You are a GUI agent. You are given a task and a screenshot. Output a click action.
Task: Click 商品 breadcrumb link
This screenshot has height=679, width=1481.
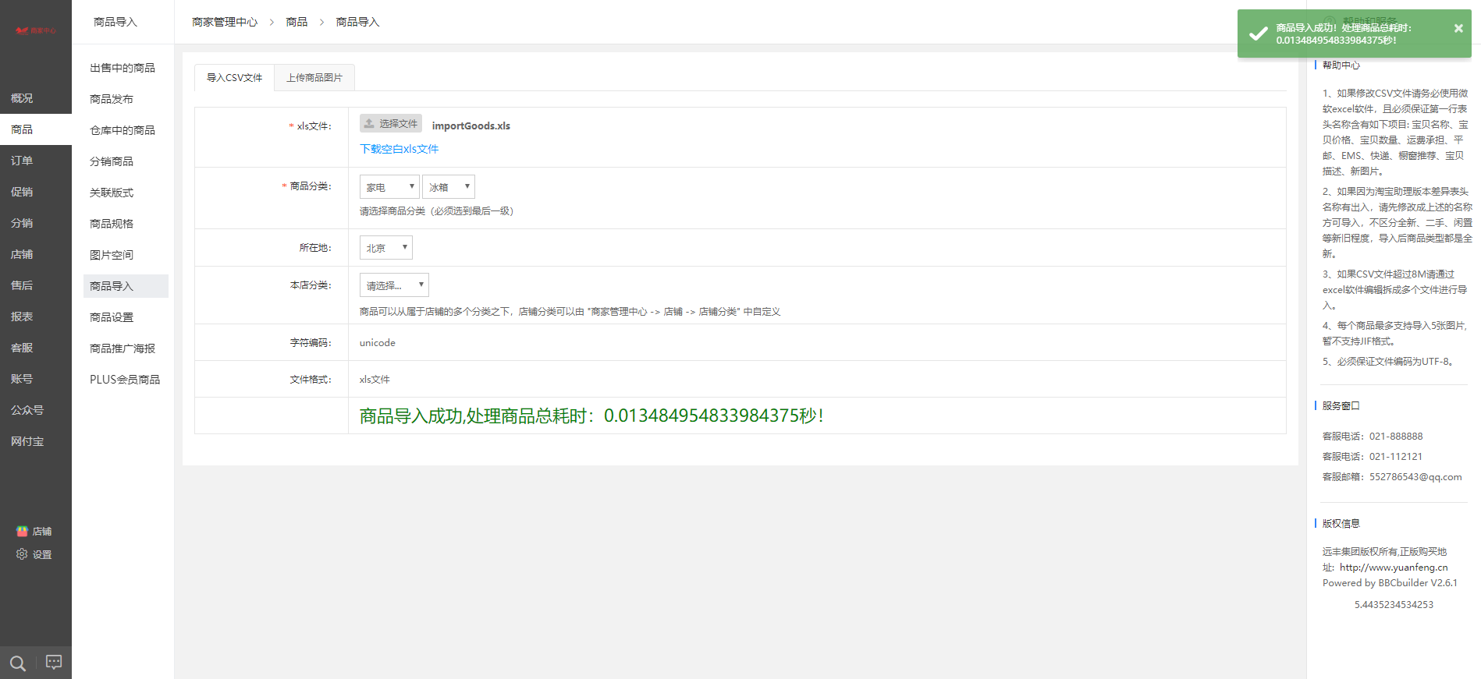(297, 22)
